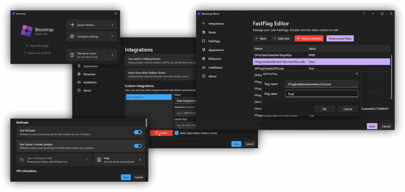
Task: Click the About question icon in Bloxstrap Menu
Action: pyautogui.click(x=204, y=76)
